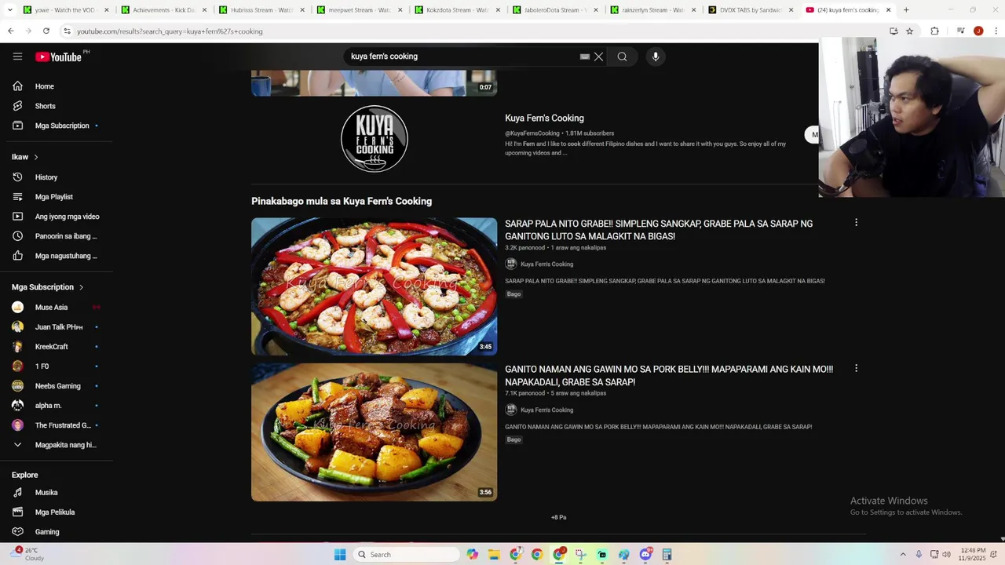Start voice search with microphone
The height and width of the screenshot is (565, 1005).
tap(656, 56)
